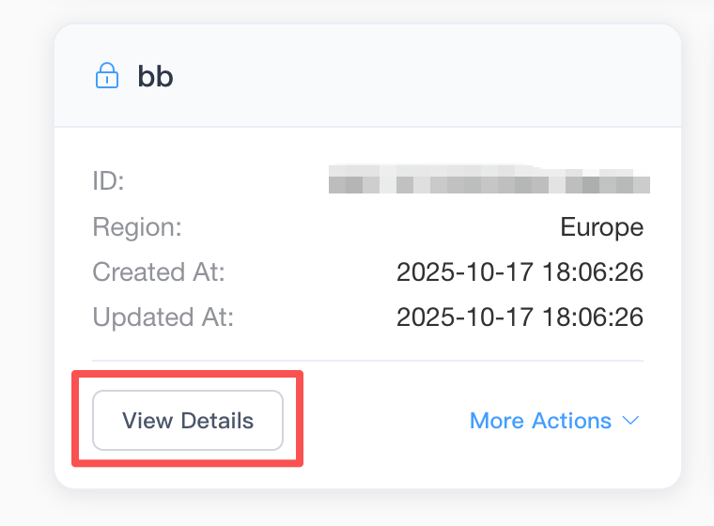The image size is (714, 526).
Task: Click the "bb" card title
Action: click(155, 76)
